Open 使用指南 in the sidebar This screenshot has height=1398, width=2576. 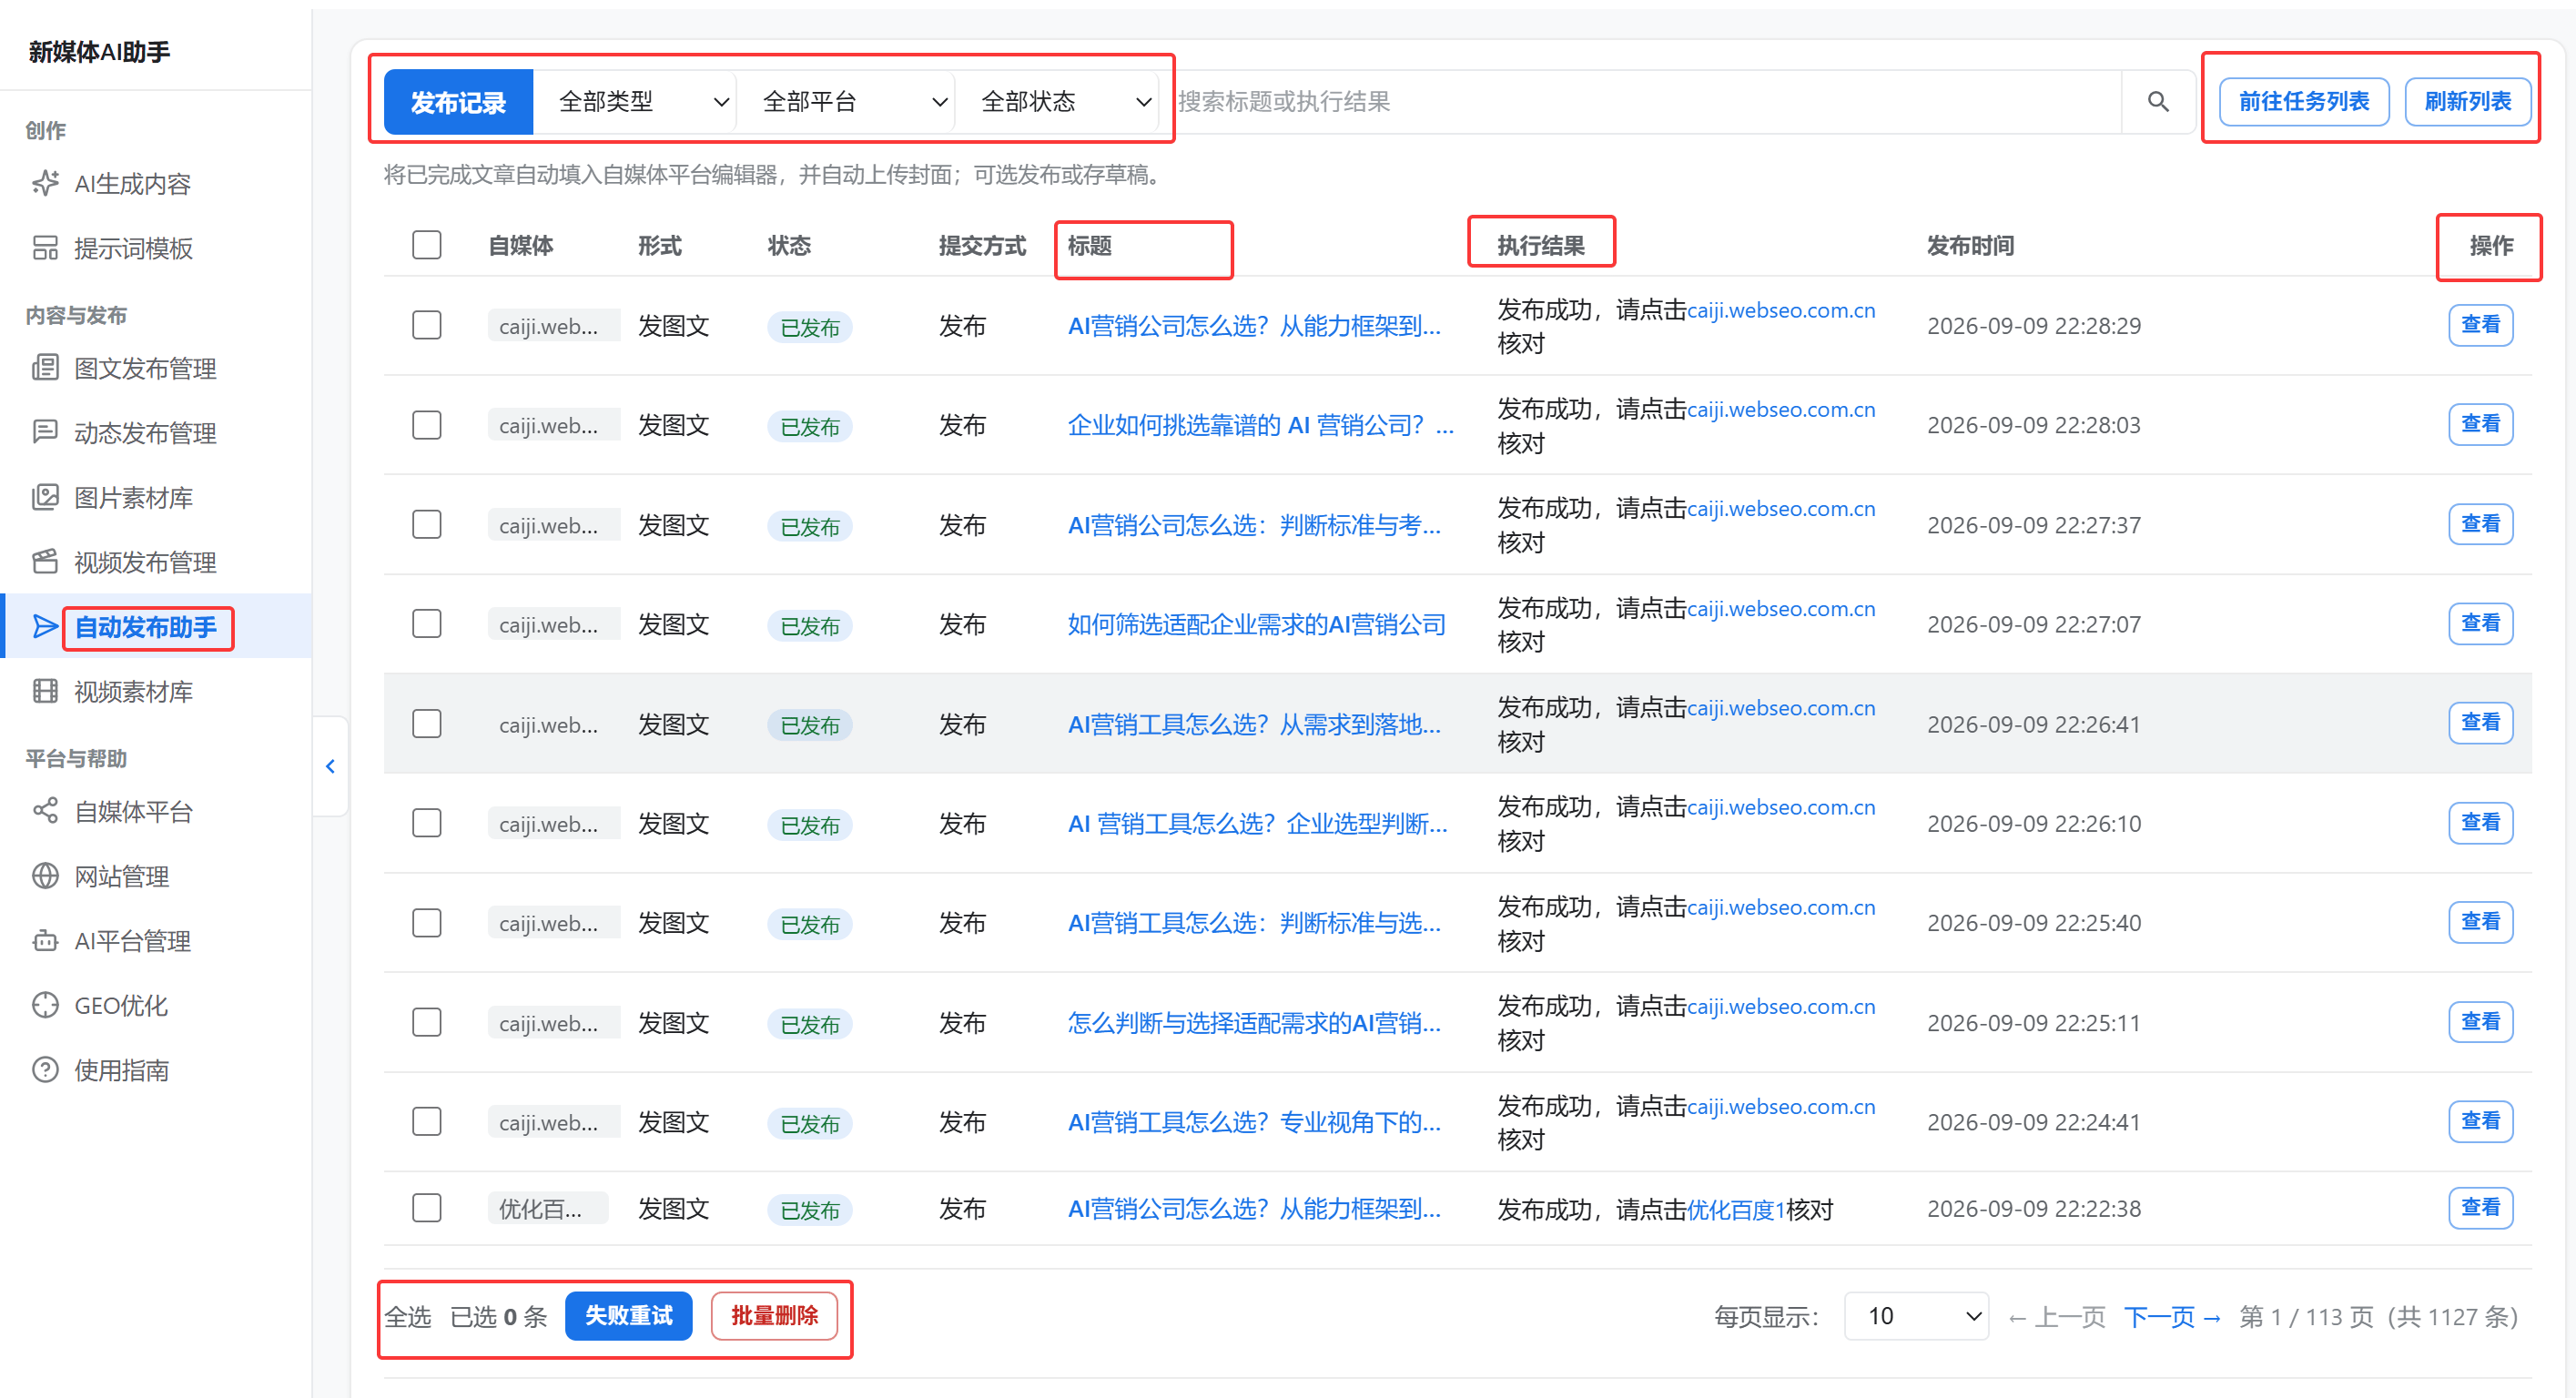click(121, 1070)
